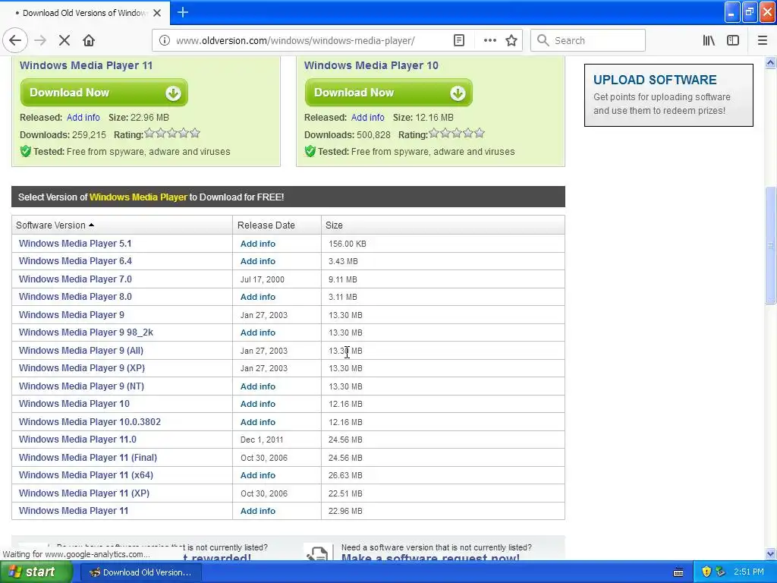Screen dimensions: 777x583
Task: Click the UPLOAD SOFTWARE banner
Action: [x=668, y=95]
